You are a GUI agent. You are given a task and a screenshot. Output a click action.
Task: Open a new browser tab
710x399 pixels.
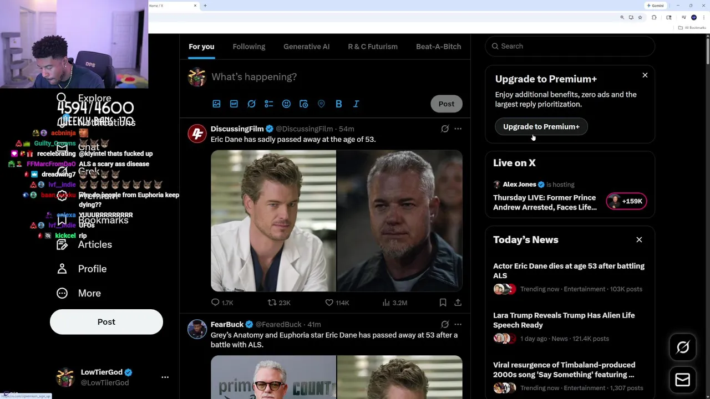click(x=205, y=6)
